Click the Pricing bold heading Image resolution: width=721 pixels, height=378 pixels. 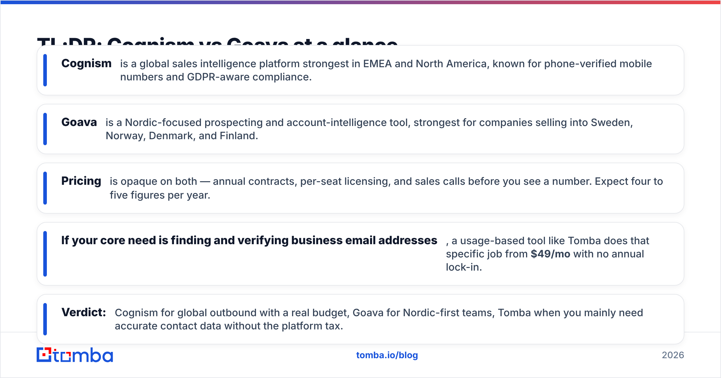pos(81,181)
